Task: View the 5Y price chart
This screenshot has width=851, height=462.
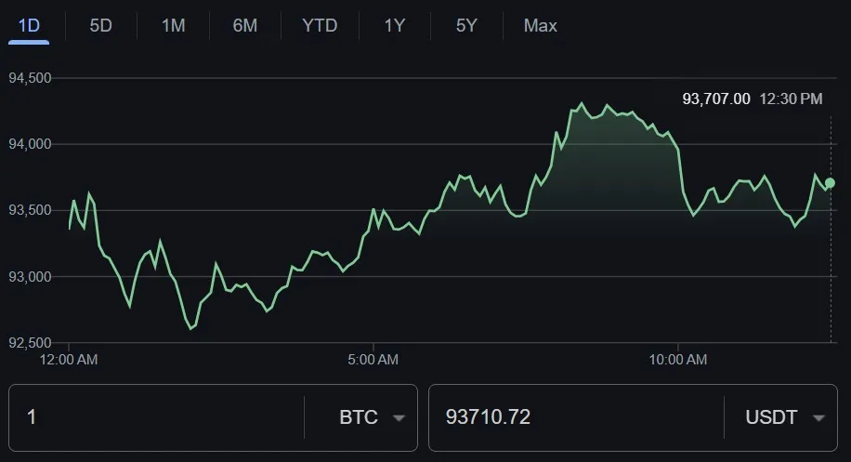Action: pos(466,25)
